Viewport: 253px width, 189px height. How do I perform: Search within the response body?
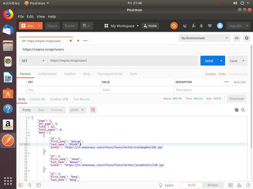click(243, 110)
